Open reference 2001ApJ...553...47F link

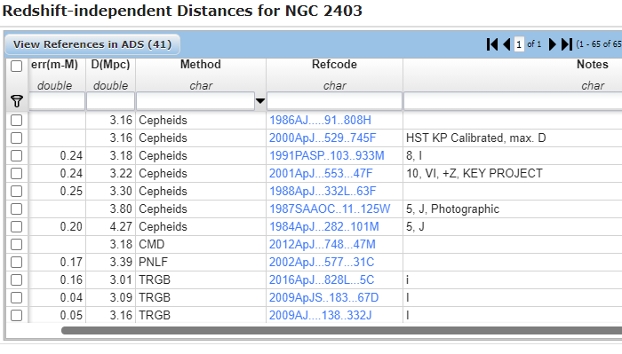(321, 173)
